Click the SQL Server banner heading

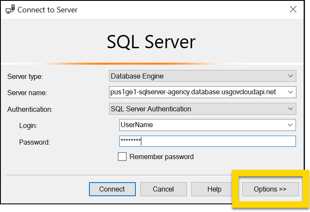[151, 42]
